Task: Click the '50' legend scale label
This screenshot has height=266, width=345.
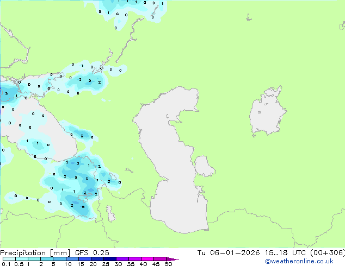Action: click(168, 264)
